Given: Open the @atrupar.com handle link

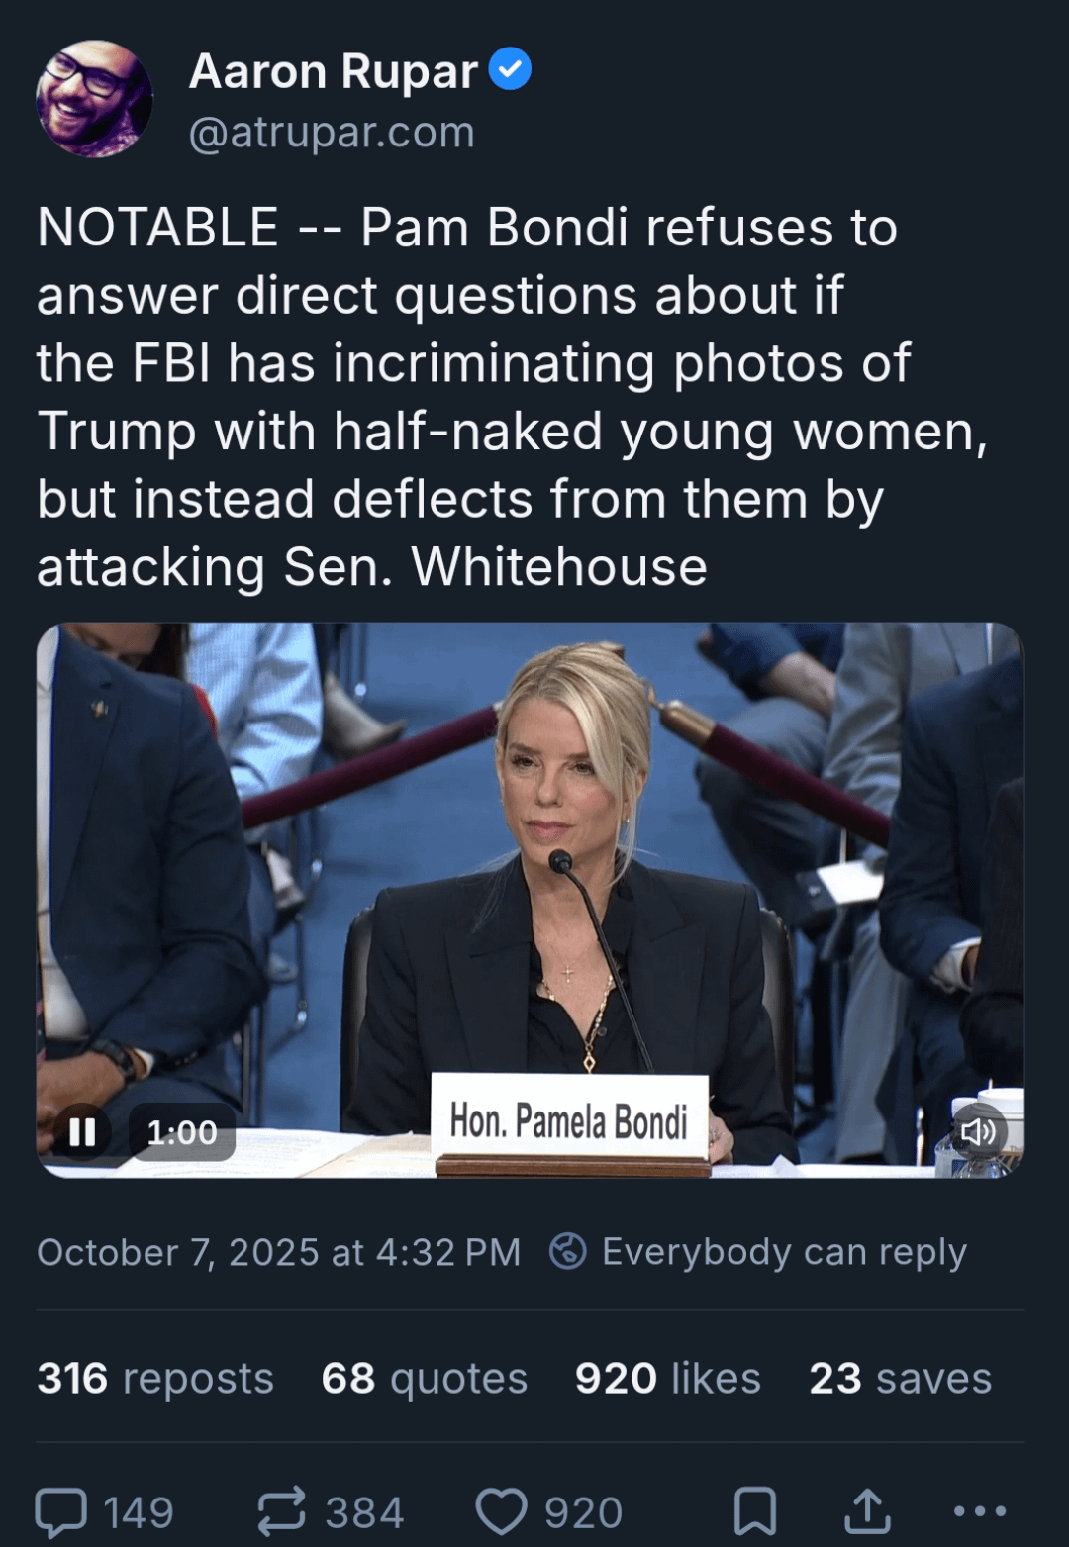Looking at the screenshot, I should [x=332, y=133].
